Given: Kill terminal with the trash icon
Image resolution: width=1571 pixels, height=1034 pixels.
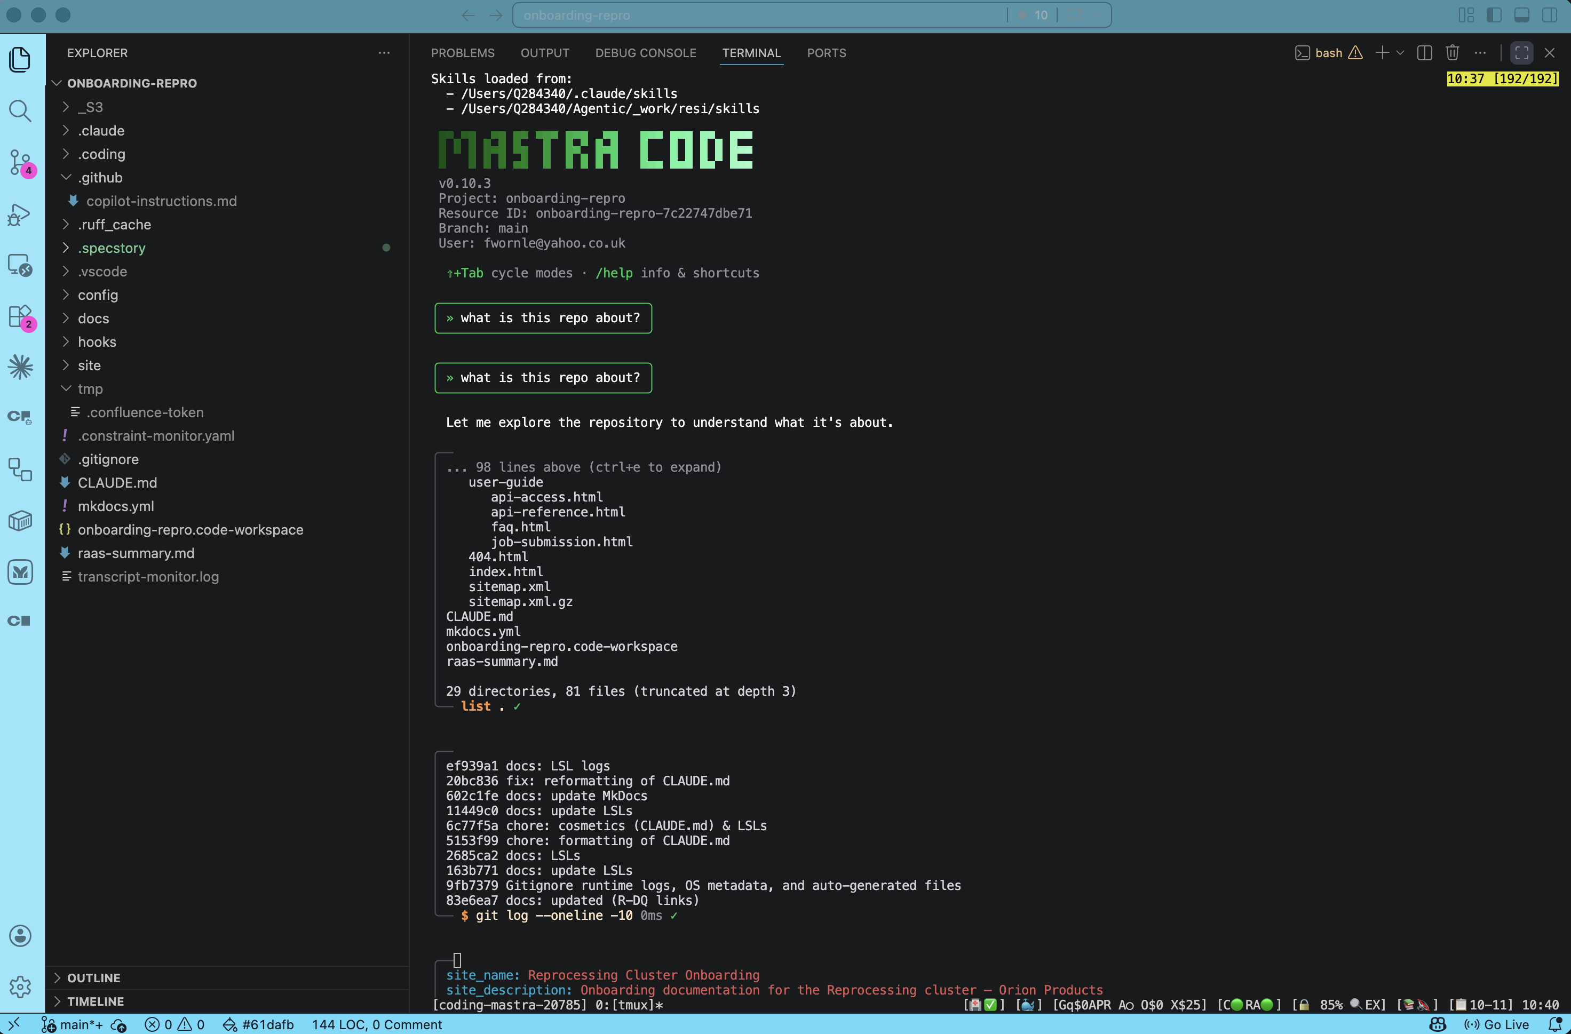Looking at the screenshot, I should pyautogui.click(x=1452, y=53).
